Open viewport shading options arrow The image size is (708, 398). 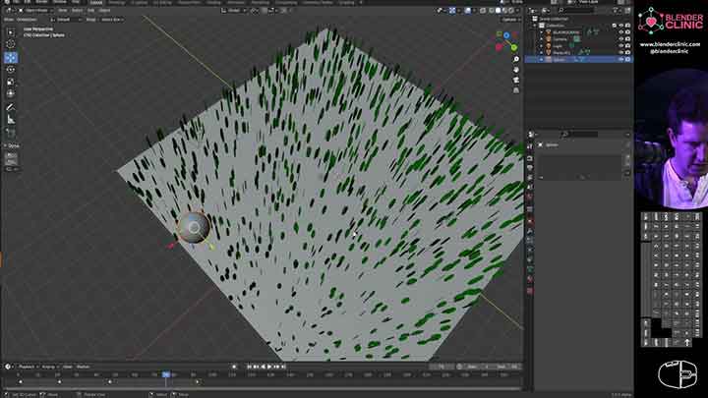tap(518, 11)
